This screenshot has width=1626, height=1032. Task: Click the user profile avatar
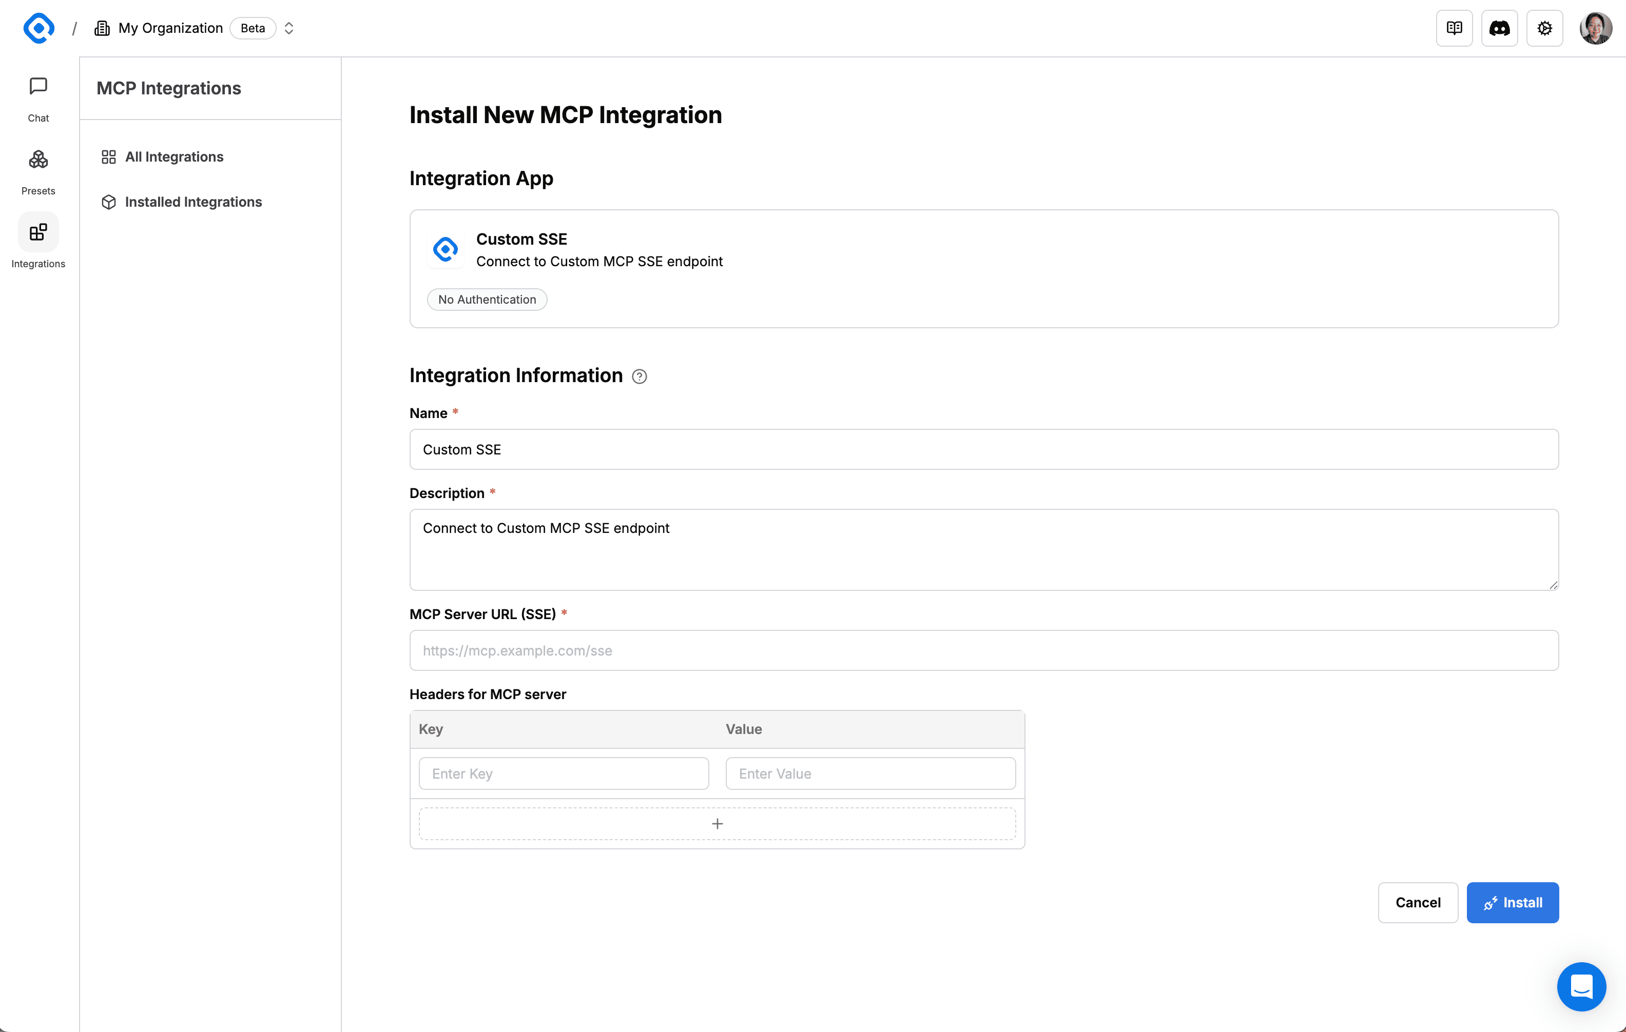pos(1595,28)
